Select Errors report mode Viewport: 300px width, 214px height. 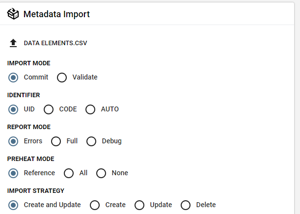coord(13,141)
